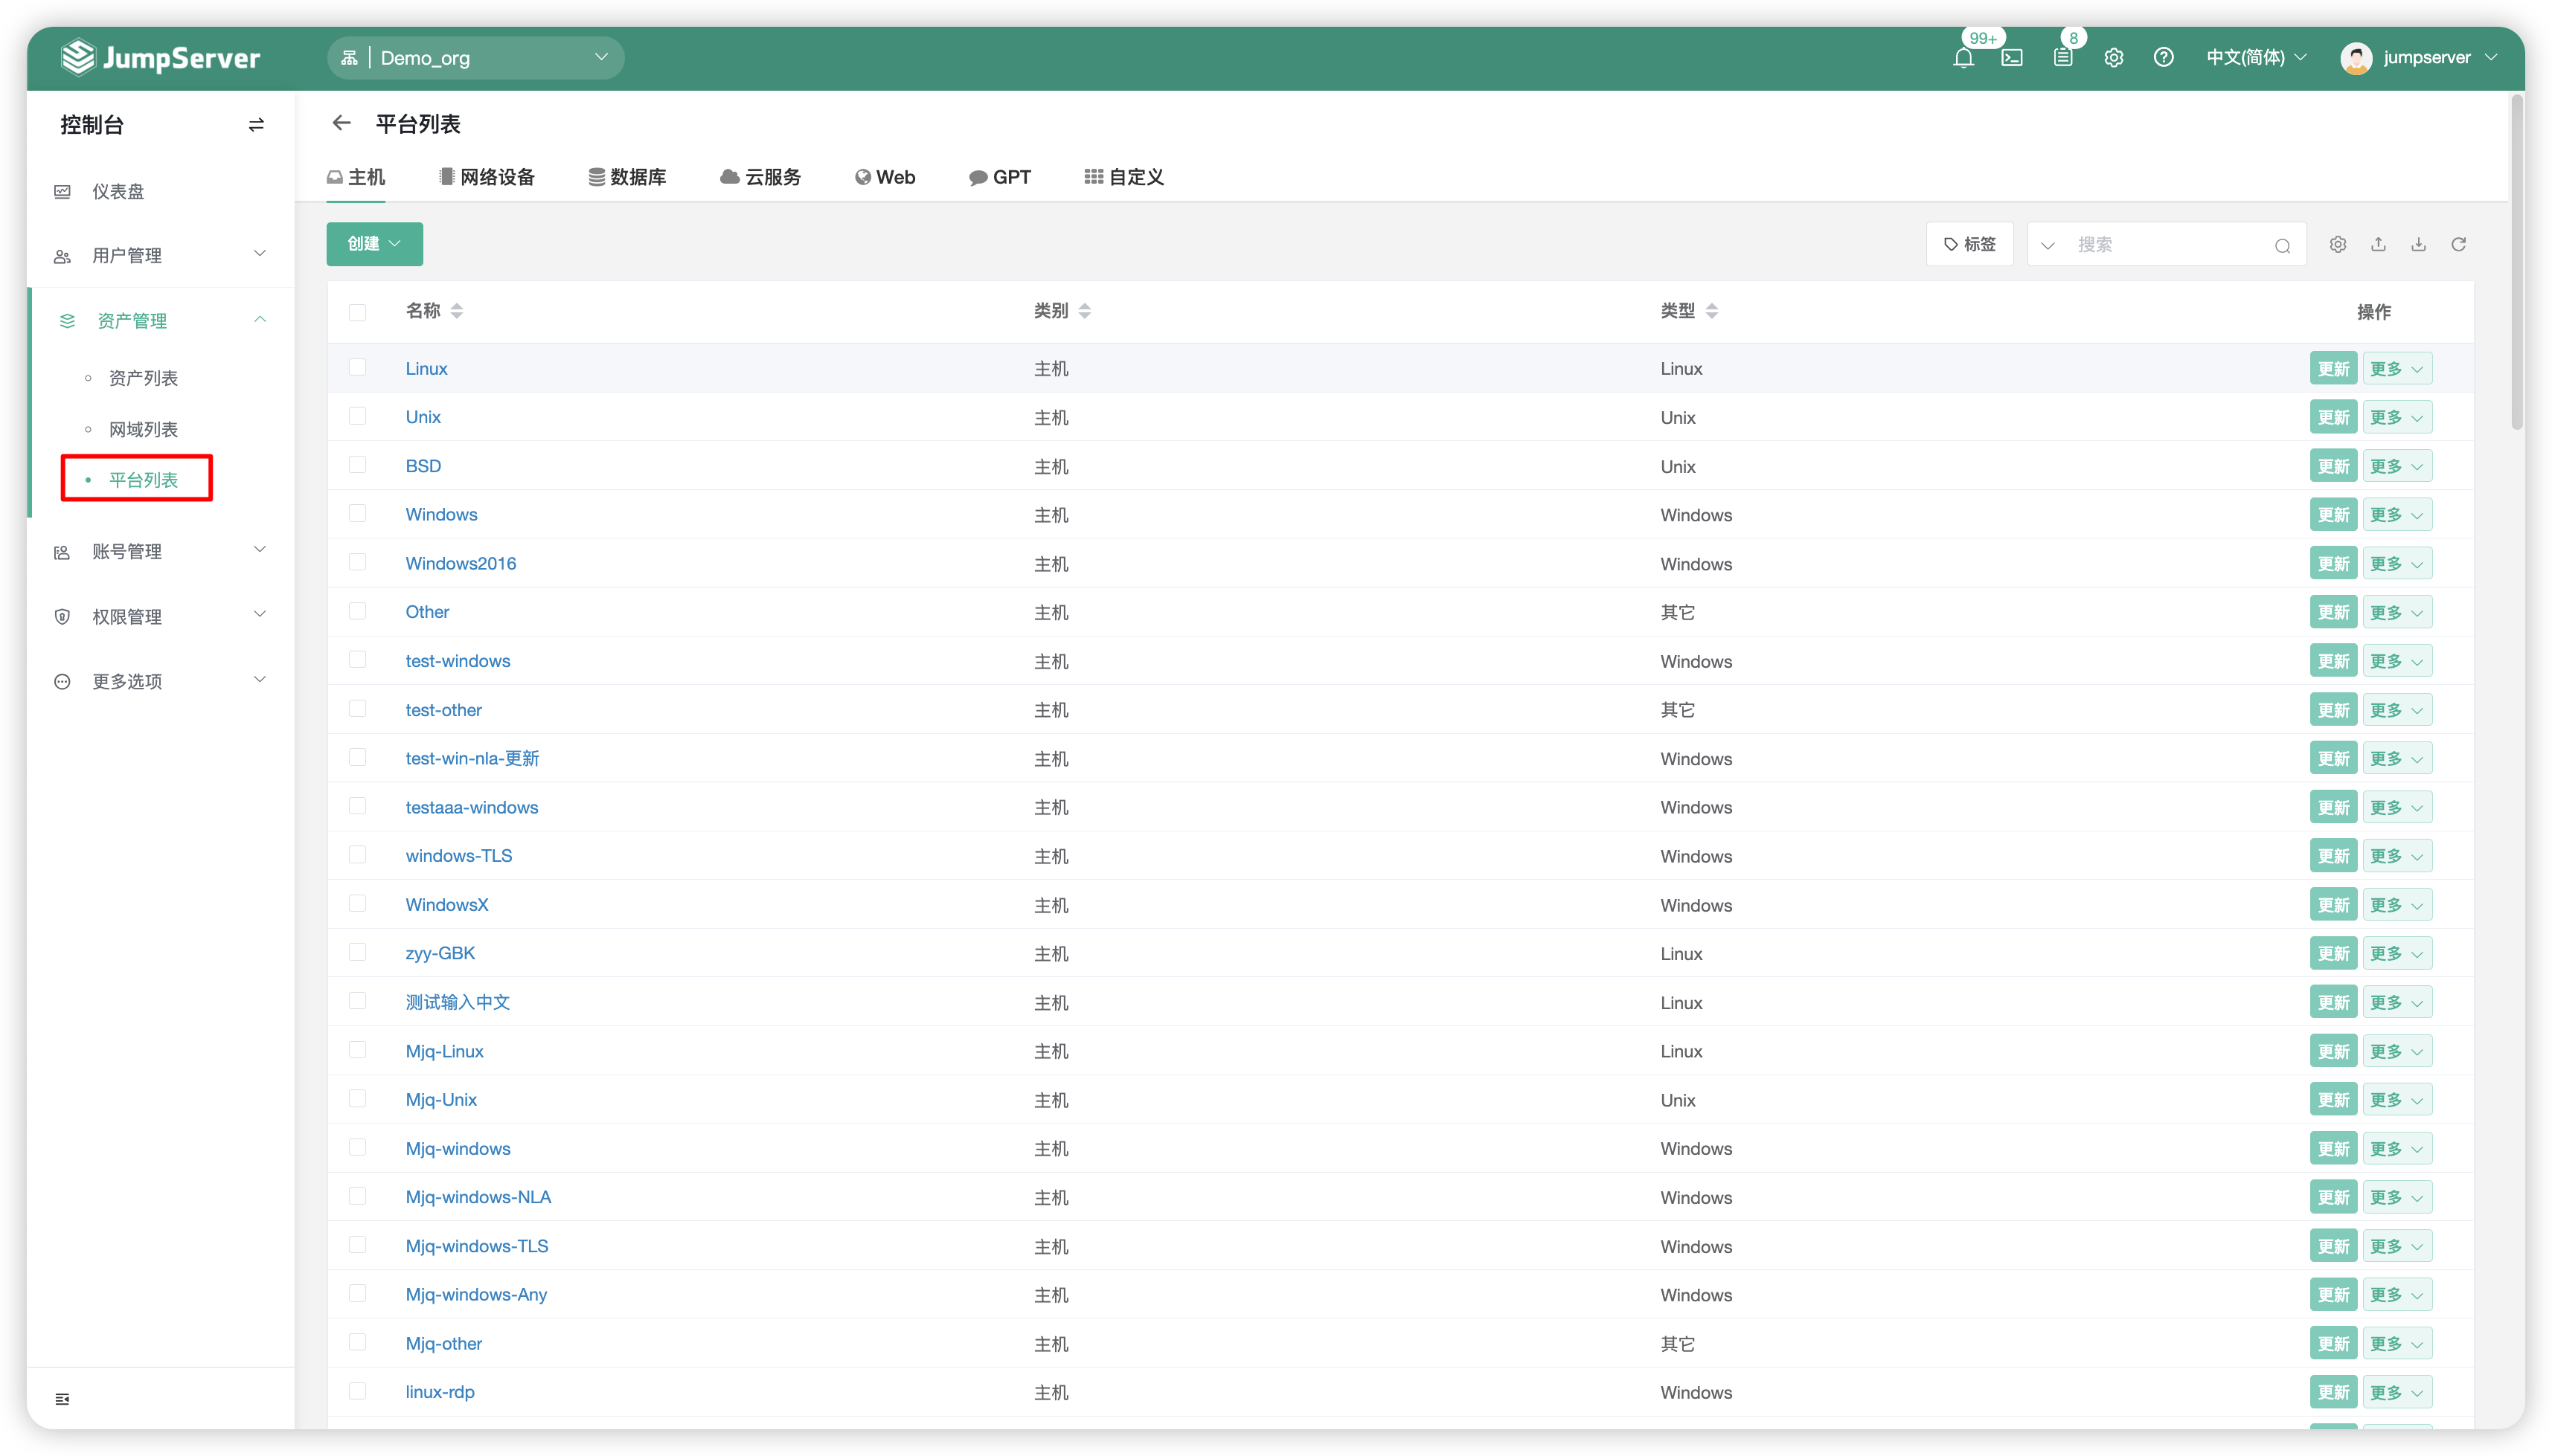Check the test-other row checkbox

pos(357,709)
